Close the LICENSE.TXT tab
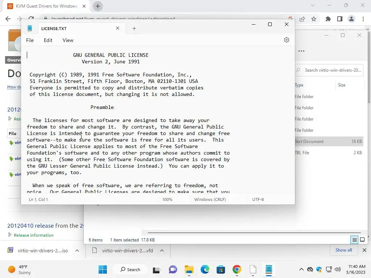The image size is (371, 278). point(118,28)
